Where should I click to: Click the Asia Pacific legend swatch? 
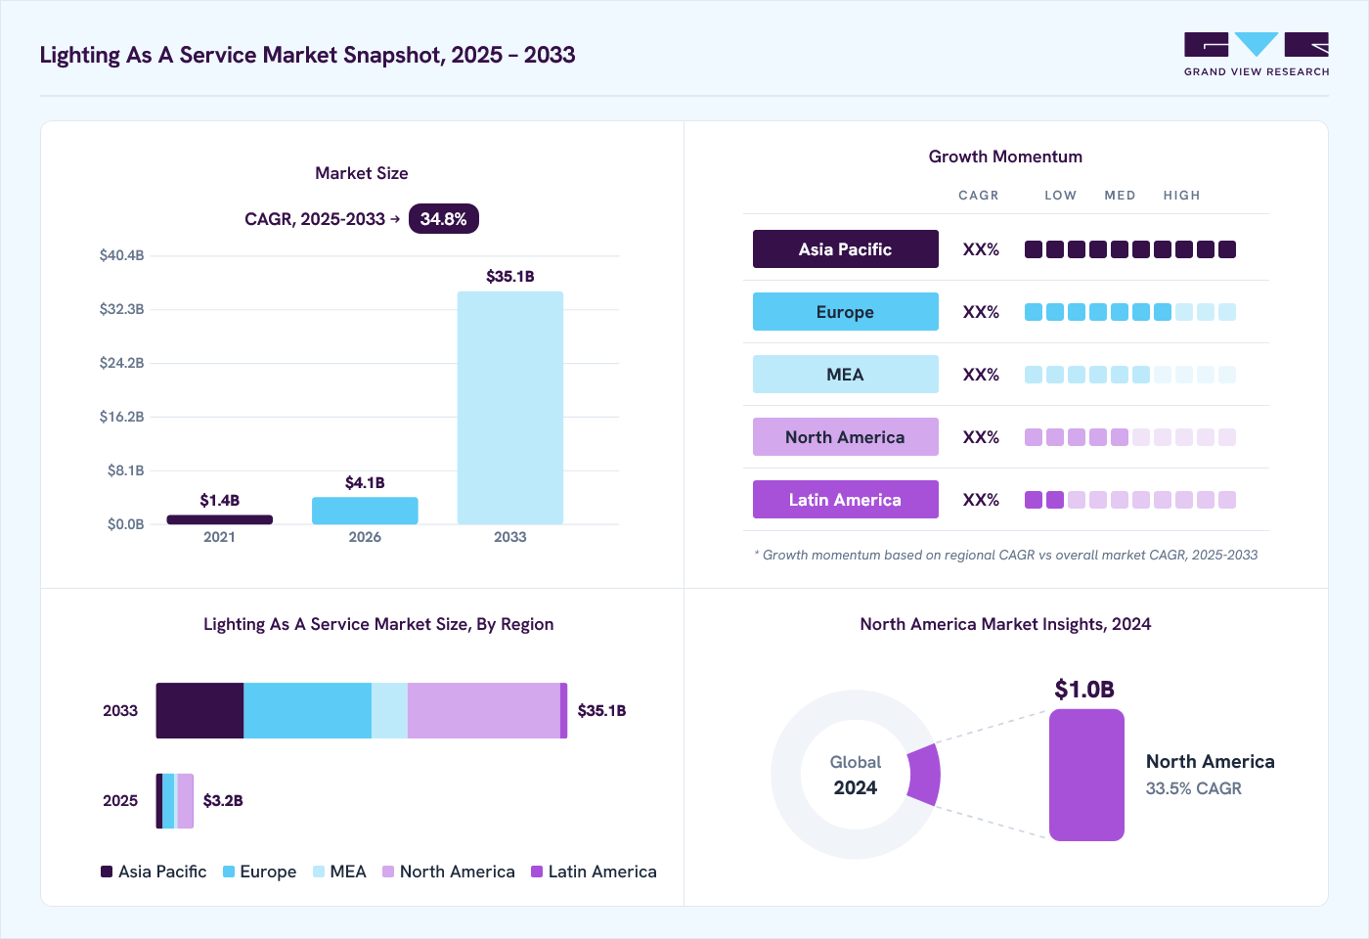[107, 872]
